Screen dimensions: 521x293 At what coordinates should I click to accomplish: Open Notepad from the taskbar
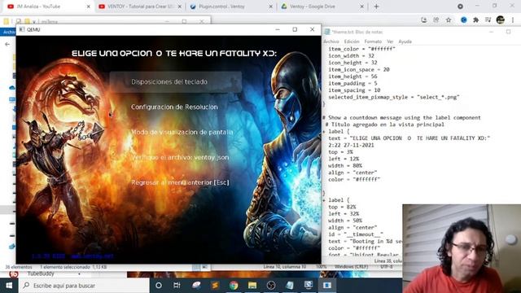pyautogui.click(x=290, y=286)
